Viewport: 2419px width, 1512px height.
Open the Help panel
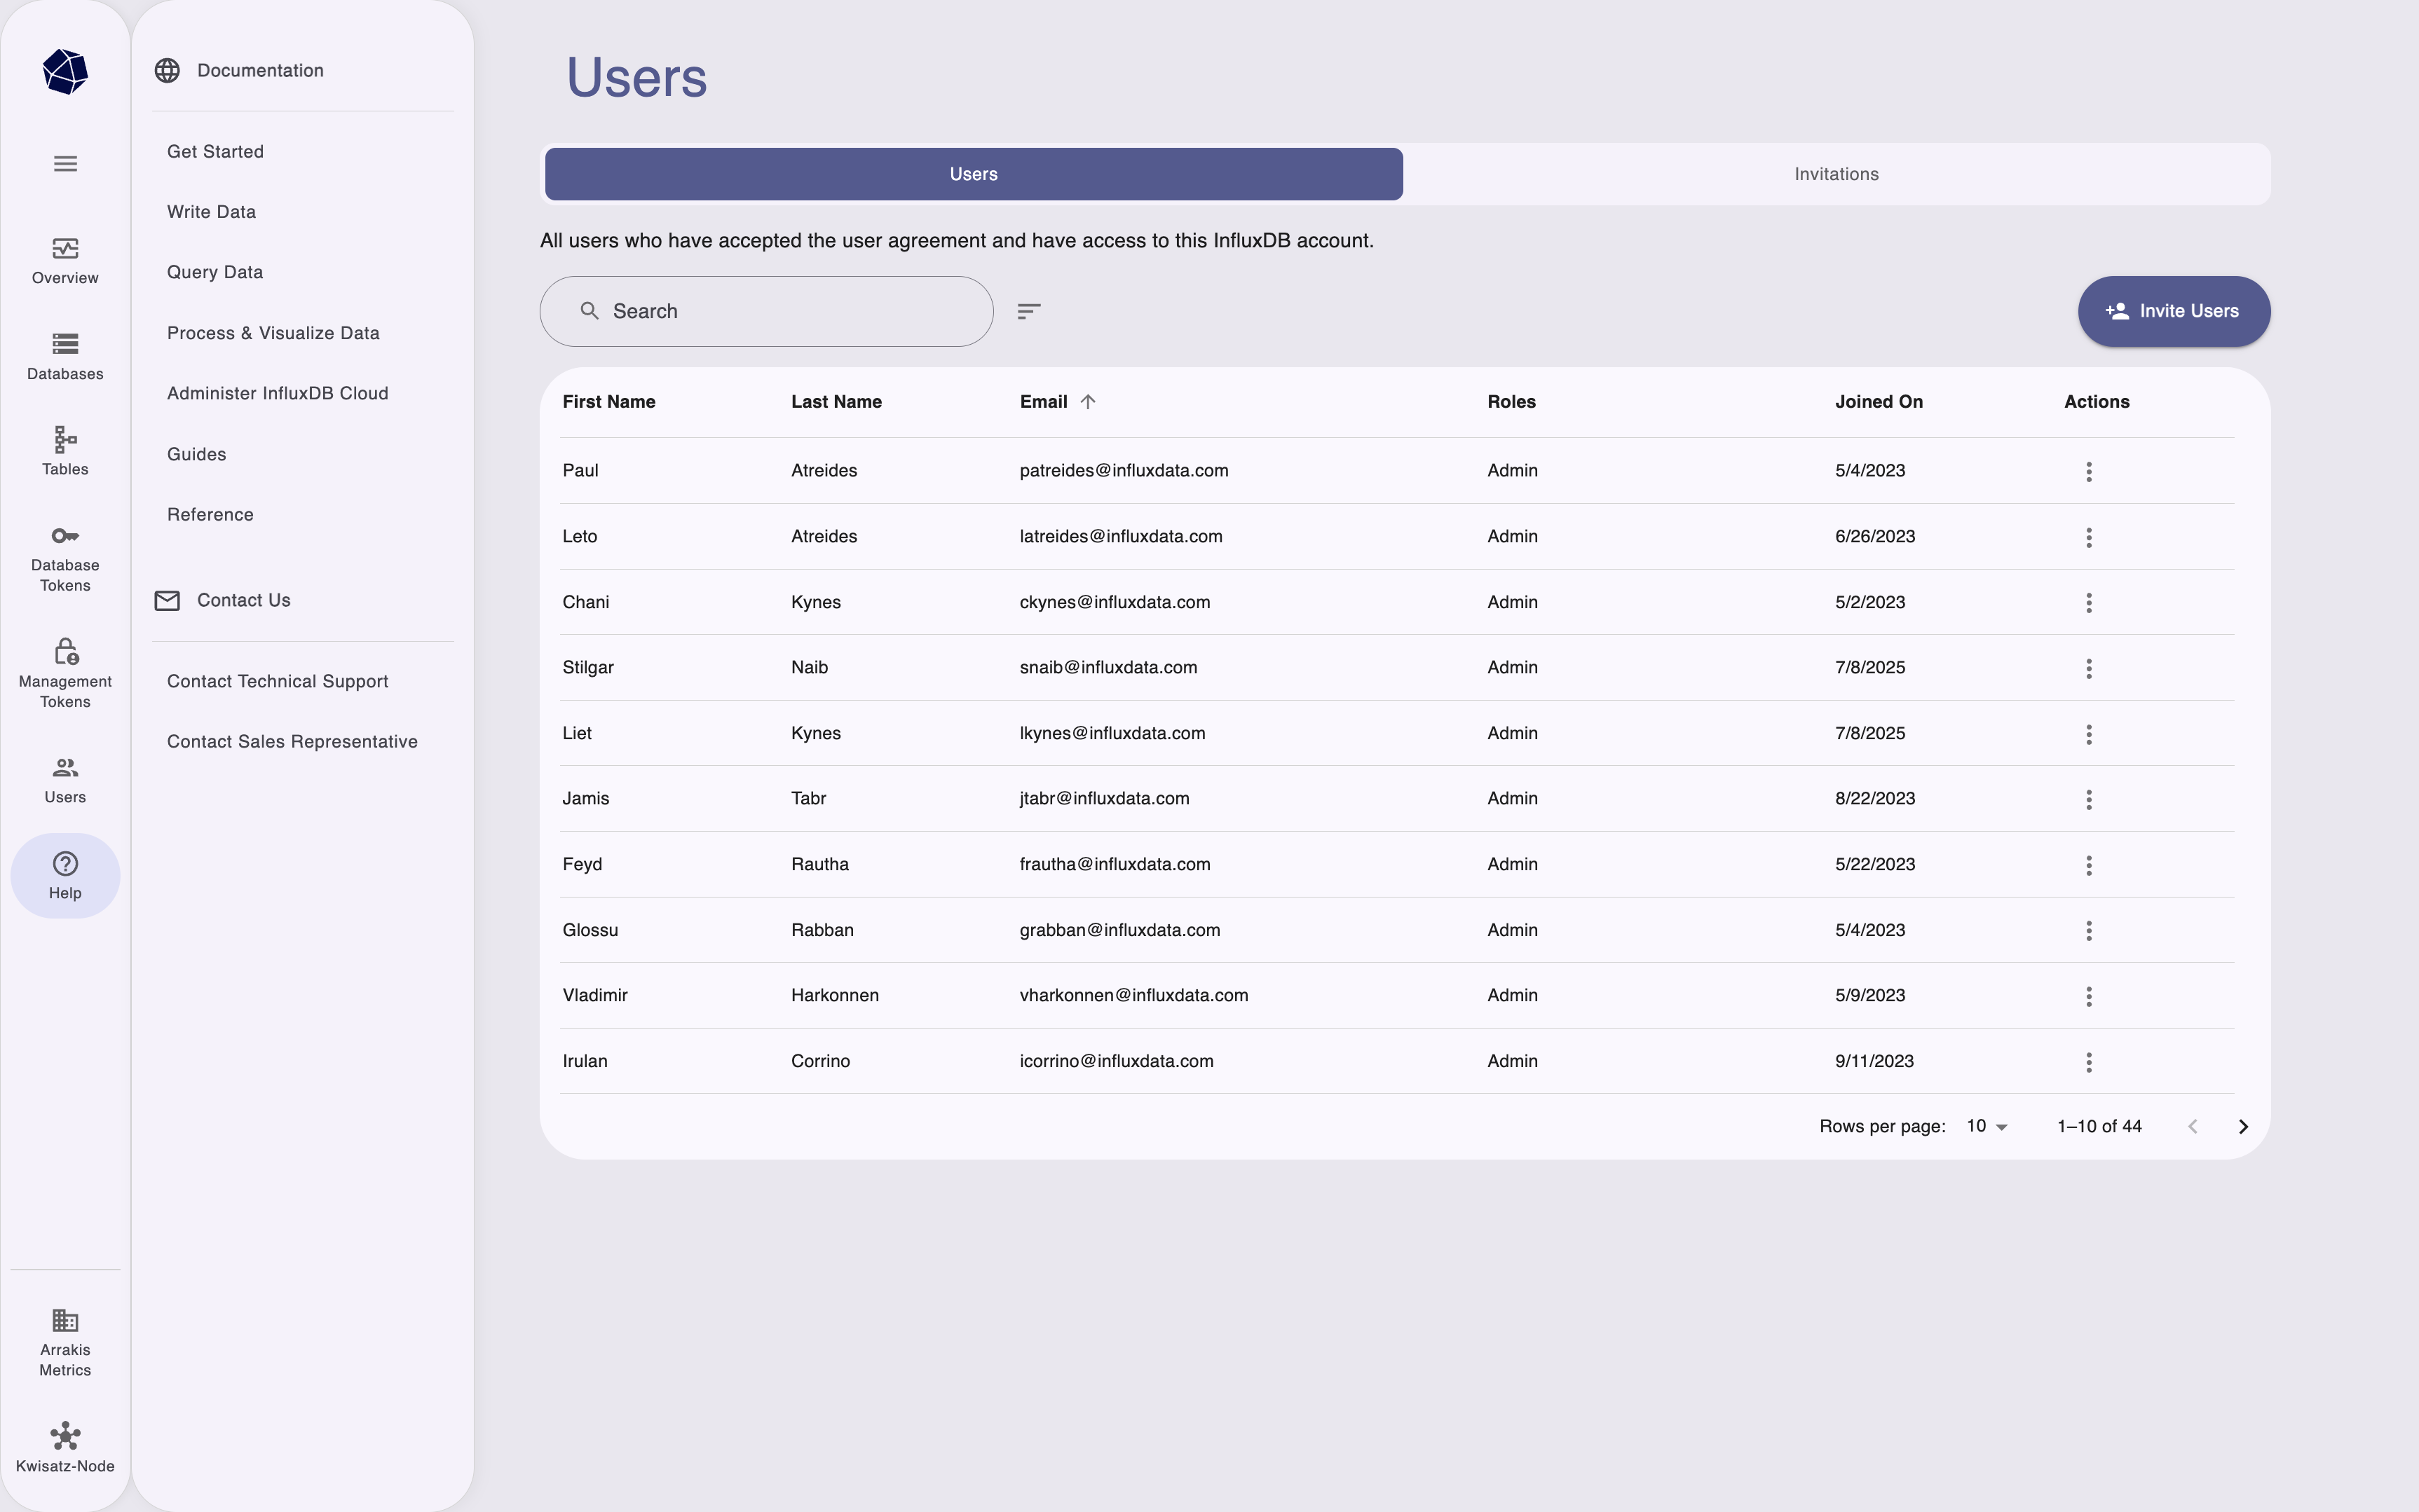(64, 874)
